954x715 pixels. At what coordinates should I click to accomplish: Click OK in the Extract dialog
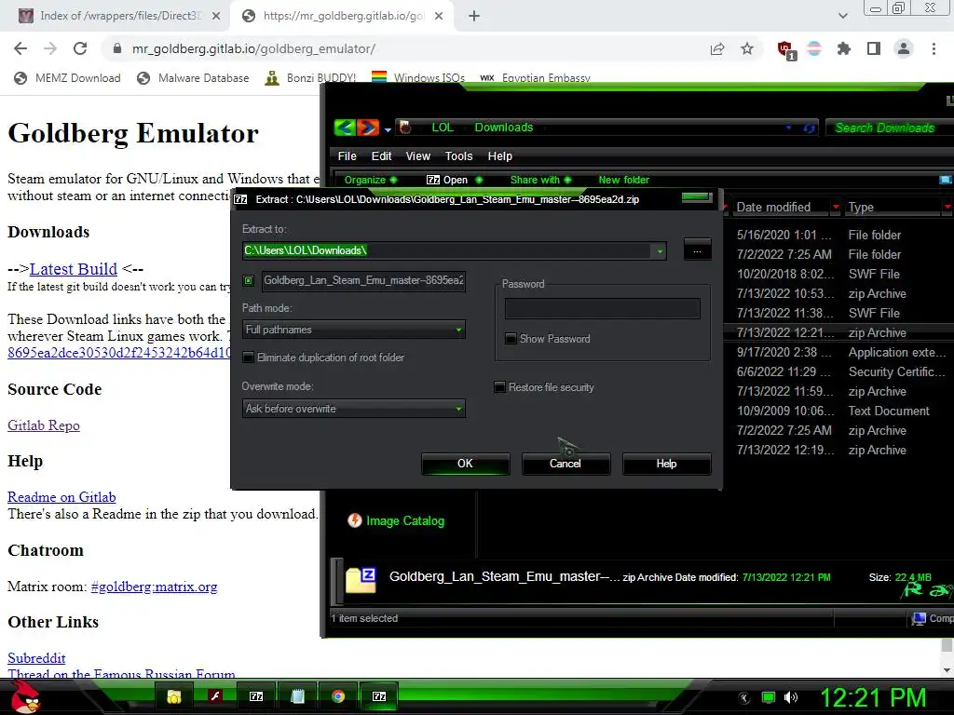tap(466, 464)
